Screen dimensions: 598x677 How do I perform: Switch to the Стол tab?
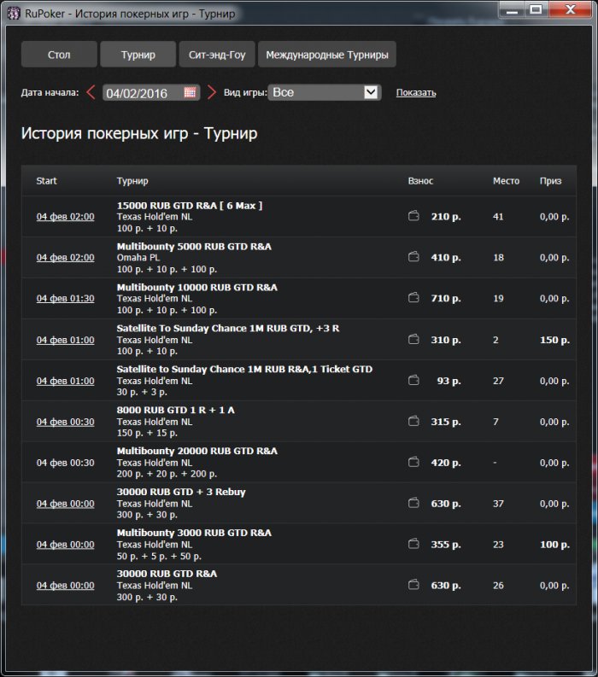point(59,55)
